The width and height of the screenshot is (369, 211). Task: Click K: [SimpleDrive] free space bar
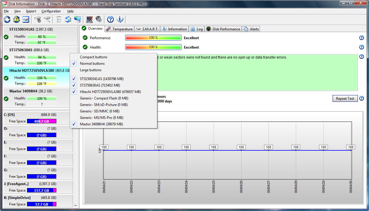(41, 204)
